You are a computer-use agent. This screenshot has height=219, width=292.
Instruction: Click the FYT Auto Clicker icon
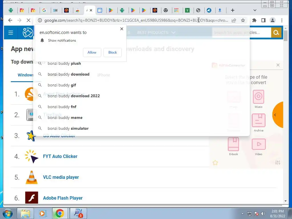tap(31, 157)
